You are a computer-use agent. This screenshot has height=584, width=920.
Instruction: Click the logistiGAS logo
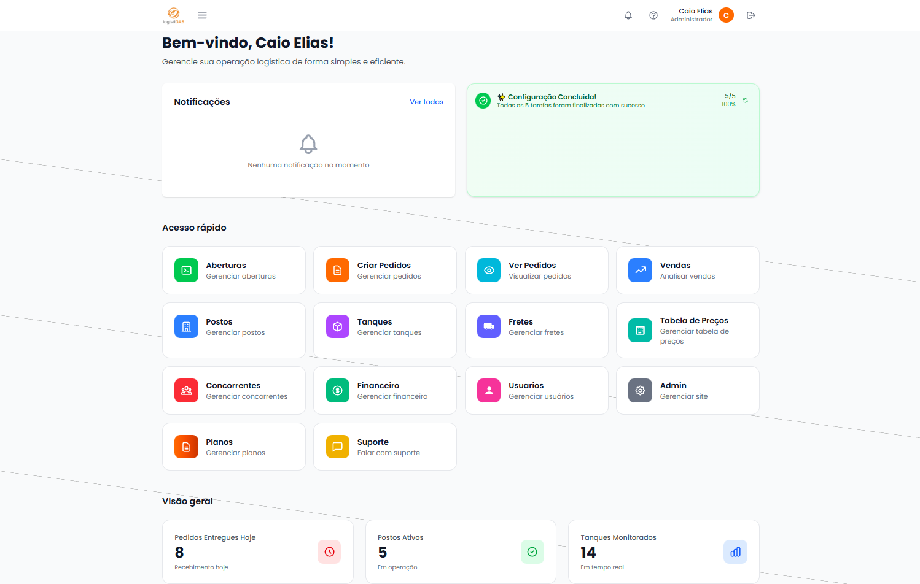(173, 15)
